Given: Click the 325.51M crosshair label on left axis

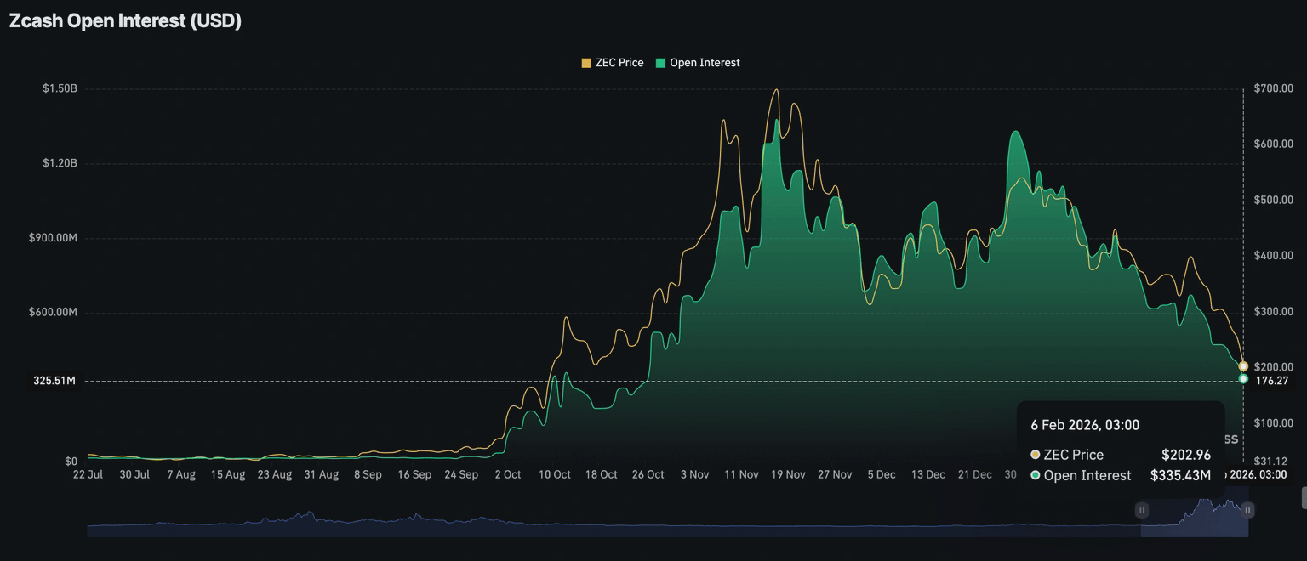Looking at the screenshot, I should click(54, 381).
